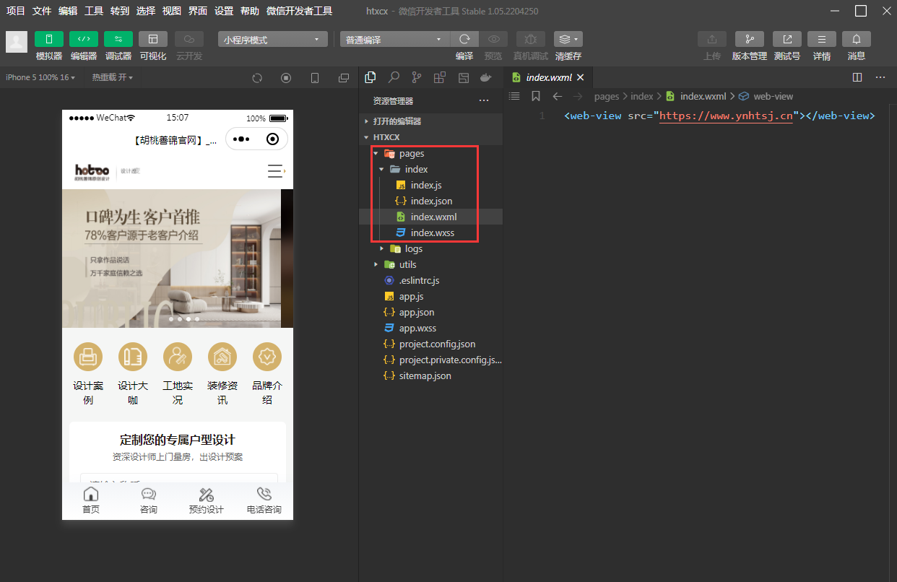Image resolution: width=897 pixels, height=582 pixels.
Task: Select the 资源管理器 file explorer icon
Action: 370,77
